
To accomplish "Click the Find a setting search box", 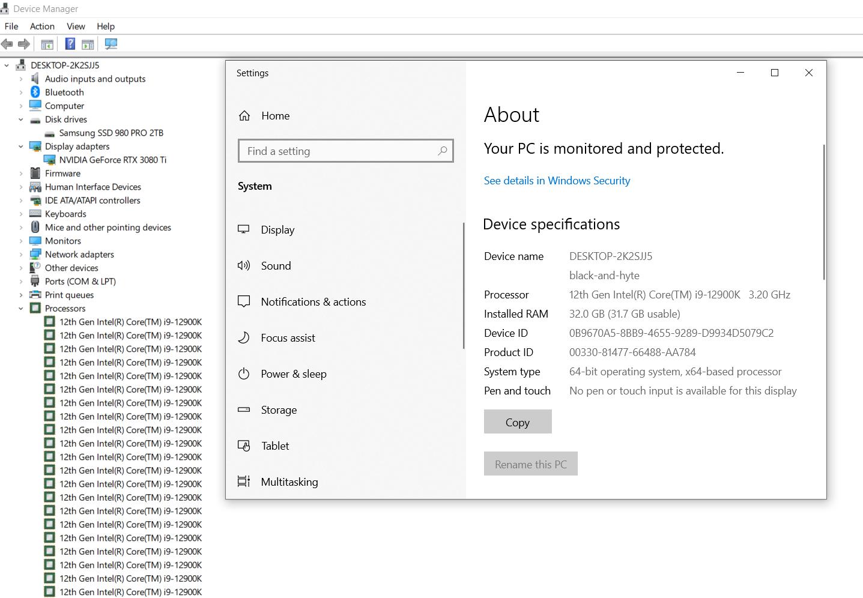I will 345,151.
